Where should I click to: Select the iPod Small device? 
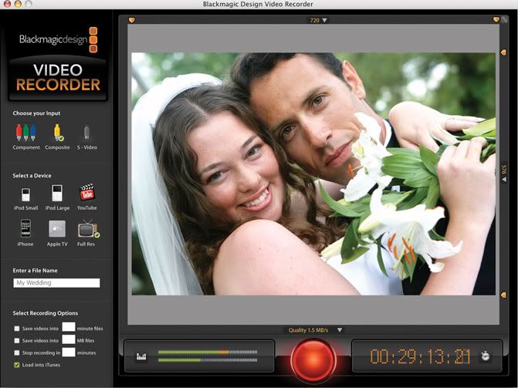click(25, 194)
